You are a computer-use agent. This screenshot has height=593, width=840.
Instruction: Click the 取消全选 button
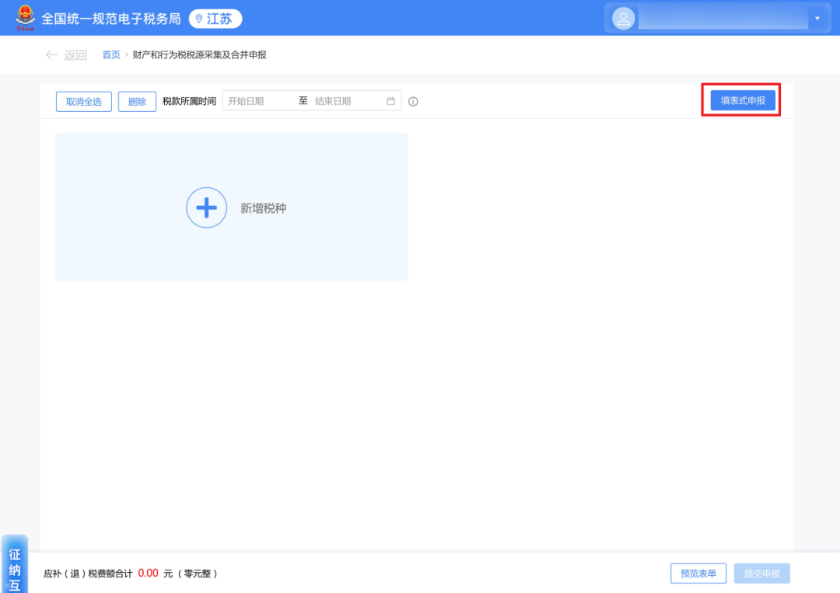(83, 101)
